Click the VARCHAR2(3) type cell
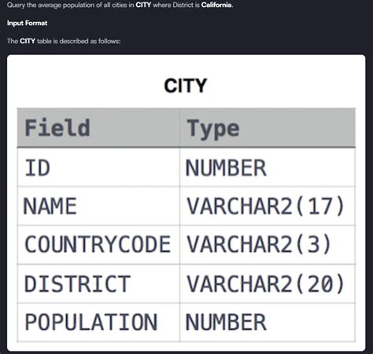The width and height of the screenshot is (373, 354). coord(268,245)
